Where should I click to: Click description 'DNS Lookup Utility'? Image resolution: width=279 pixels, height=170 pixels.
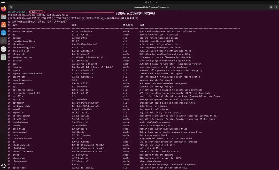tap(151, 148)
